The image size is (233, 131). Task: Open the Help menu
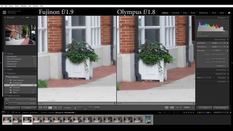[x=42, y=6]
